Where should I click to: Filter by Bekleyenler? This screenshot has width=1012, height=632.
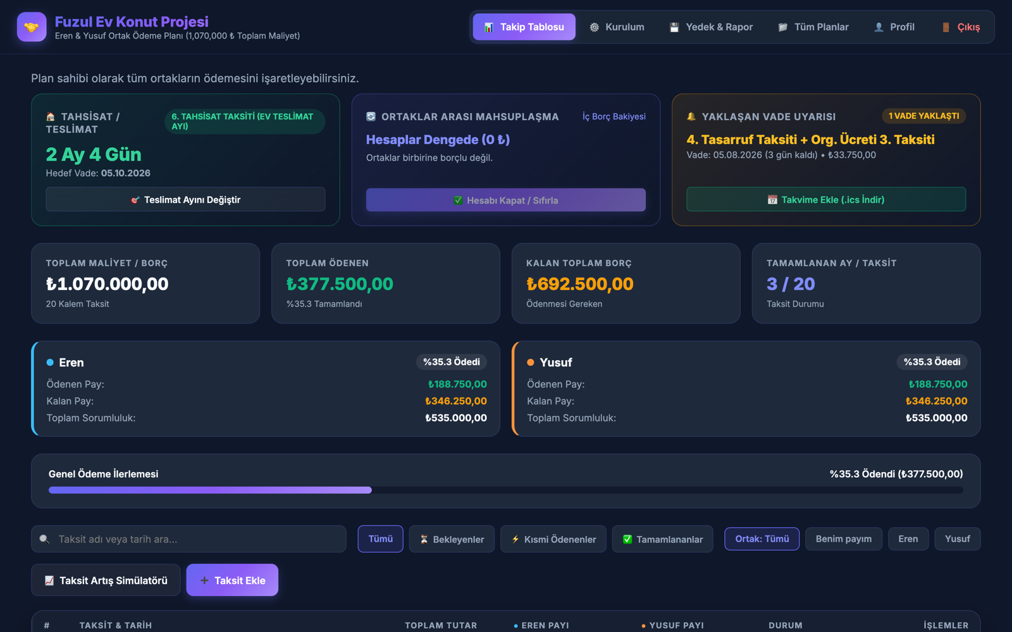452,539
